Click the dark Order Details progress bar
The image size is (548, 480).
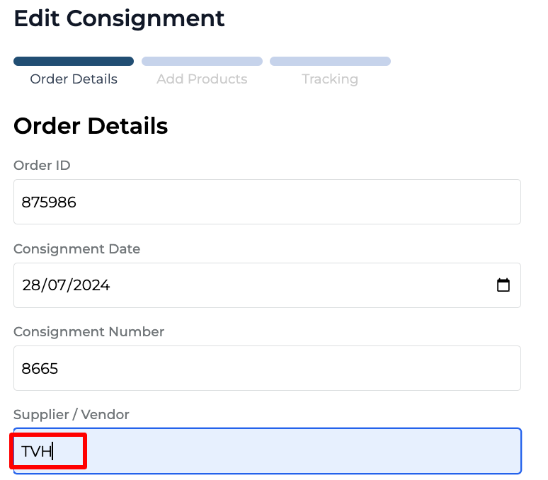[74, 62]
